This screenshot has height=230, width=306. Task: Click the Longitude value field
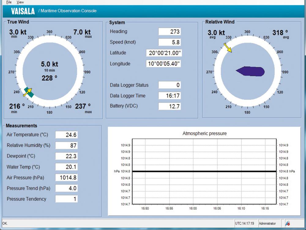164,64
